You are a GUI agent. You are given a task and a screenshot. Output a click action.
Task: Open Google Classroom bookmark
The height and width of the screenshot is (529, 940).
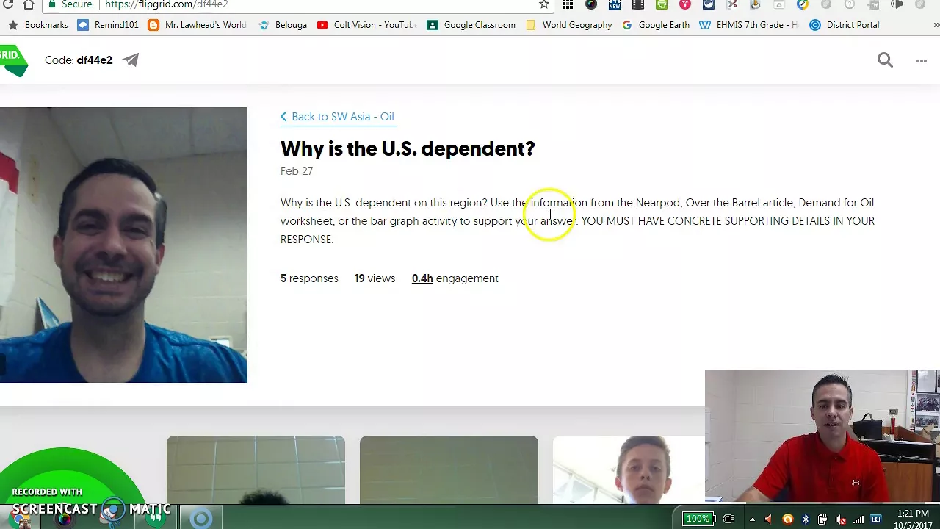pyautogui.click(x=471, y=25)
